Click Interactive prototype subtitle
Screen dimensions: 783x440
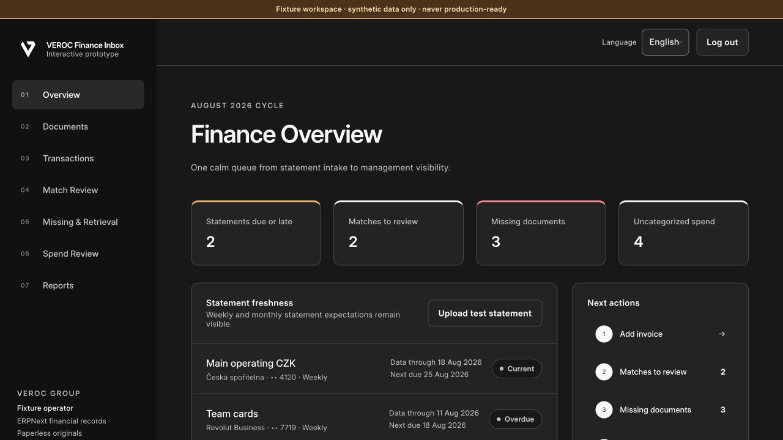point(83,54)
